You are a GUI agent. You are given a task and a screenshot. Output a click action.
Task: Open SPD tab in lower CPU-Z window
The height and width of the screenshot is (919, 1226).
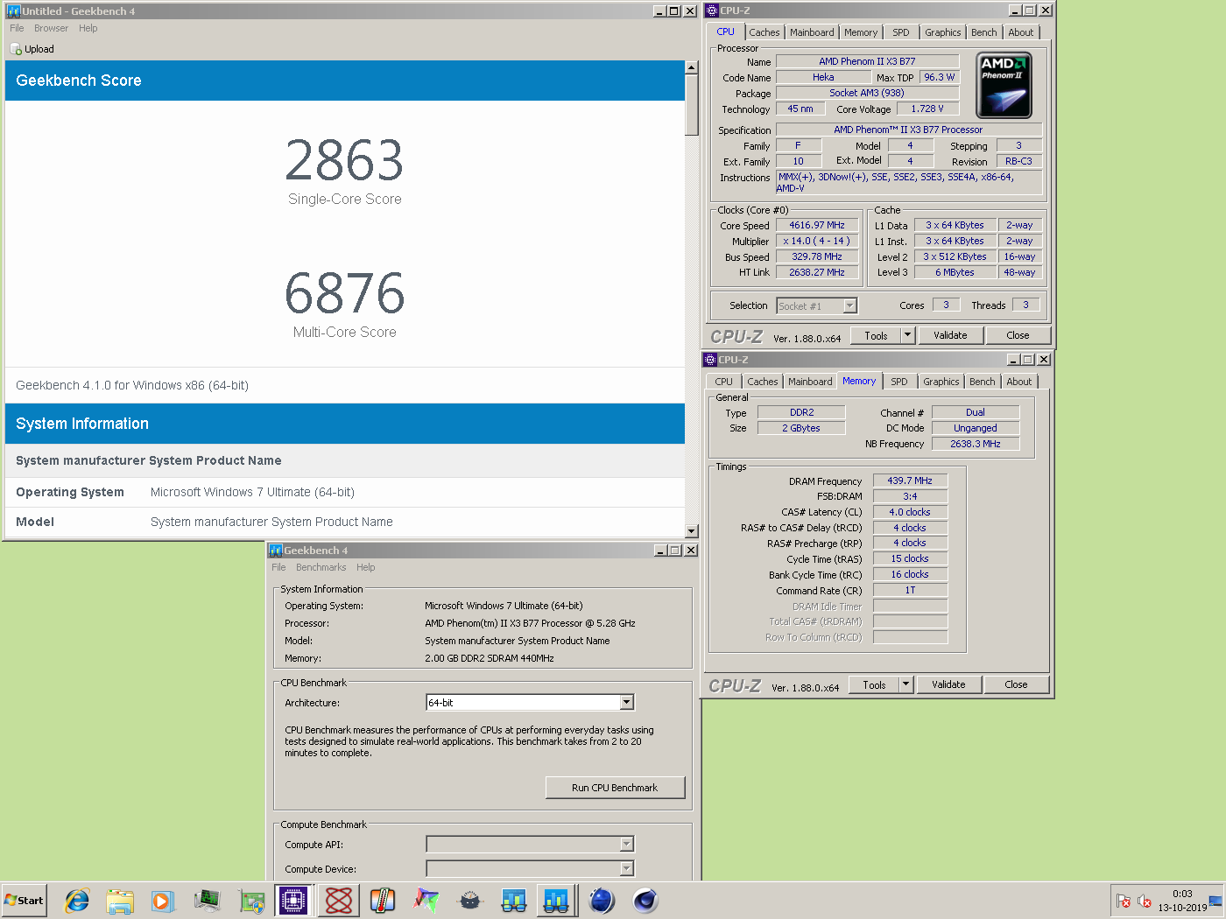tap(899, 382)
